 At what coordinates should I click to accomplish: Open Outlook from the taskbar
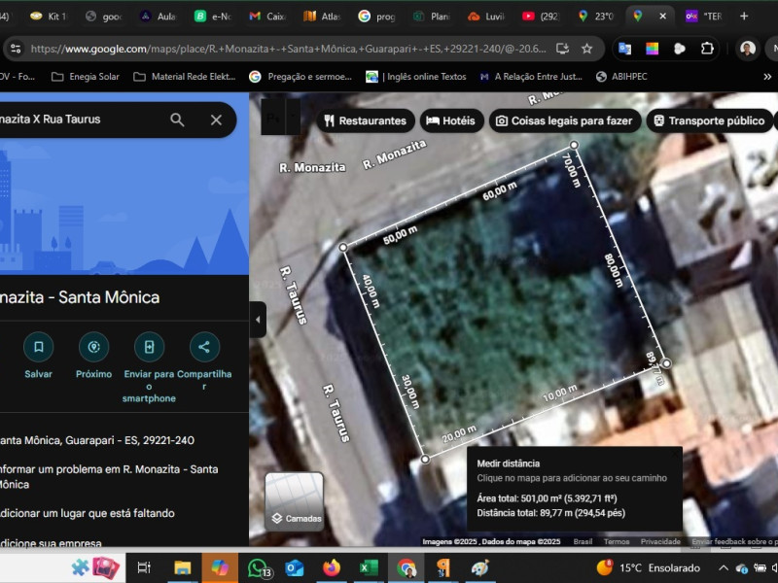(x=295, y=567)
